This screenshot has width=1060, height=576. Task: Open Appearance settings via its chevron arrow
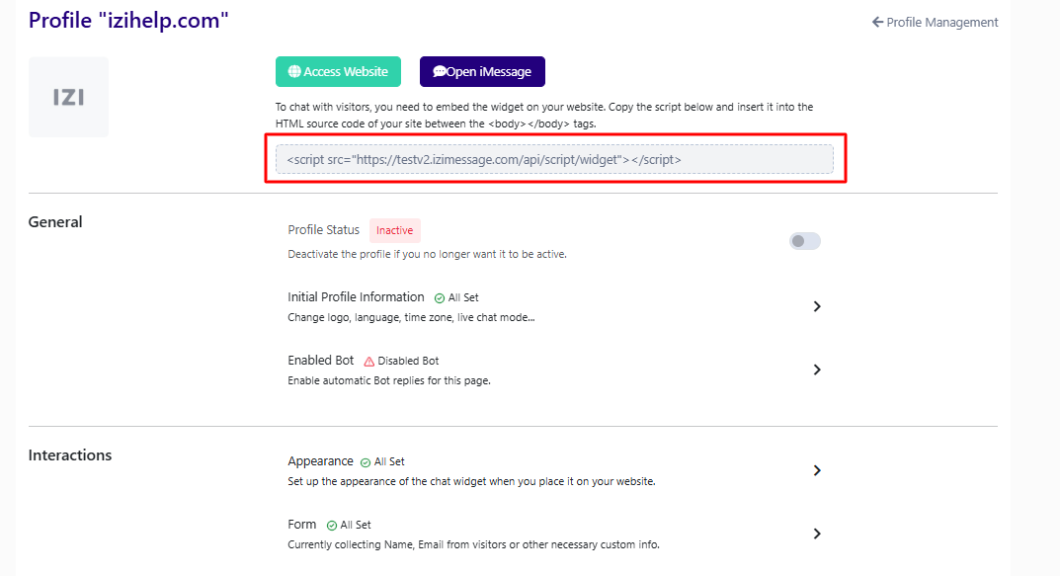(817, 470)
